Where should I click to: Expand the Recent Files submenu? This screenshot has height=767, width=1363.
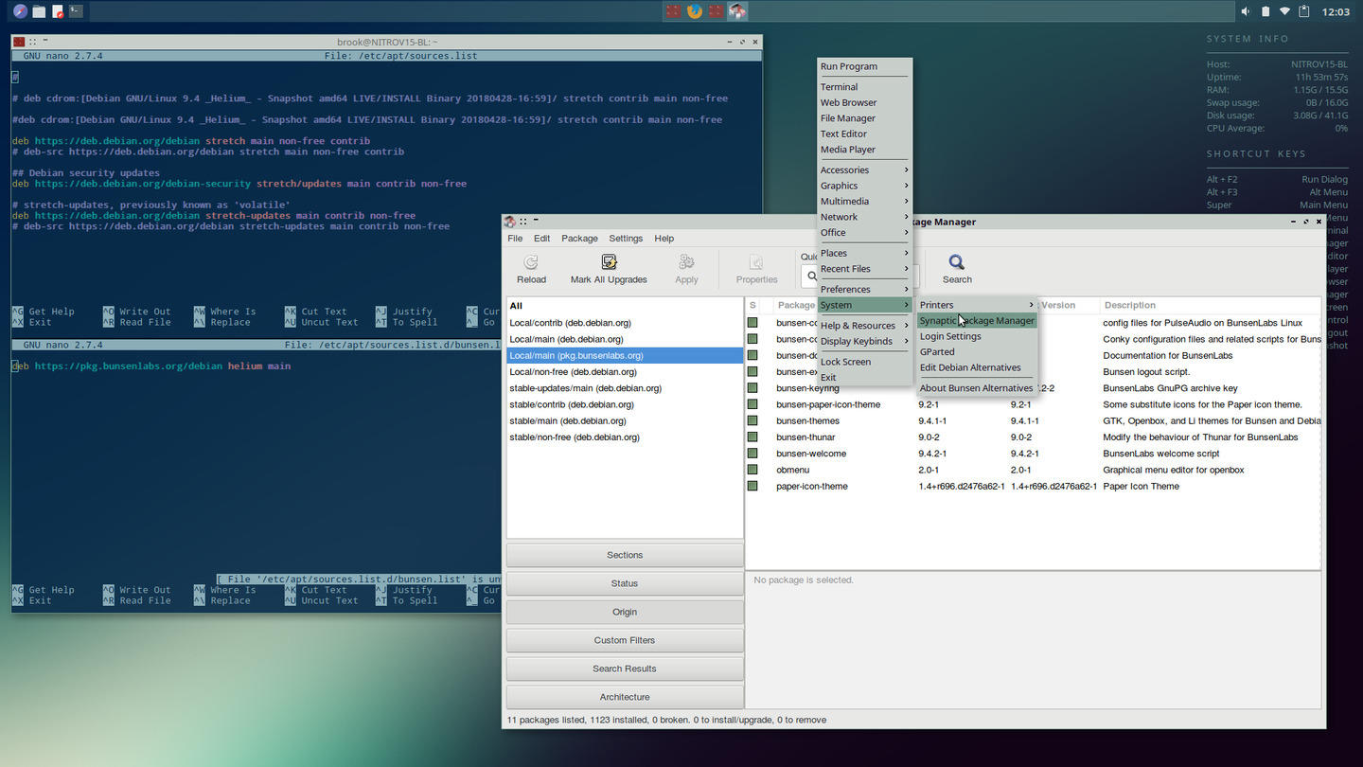[864, 269]
